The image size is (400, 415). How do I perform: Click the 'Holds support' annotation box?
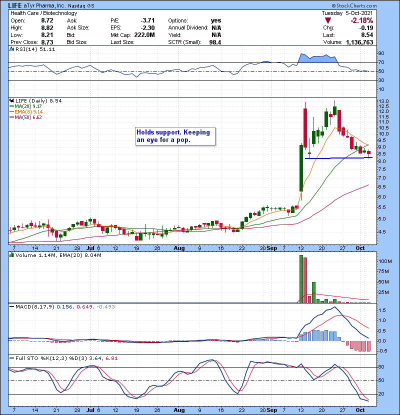pyautogui.click(x=175, y=136)
